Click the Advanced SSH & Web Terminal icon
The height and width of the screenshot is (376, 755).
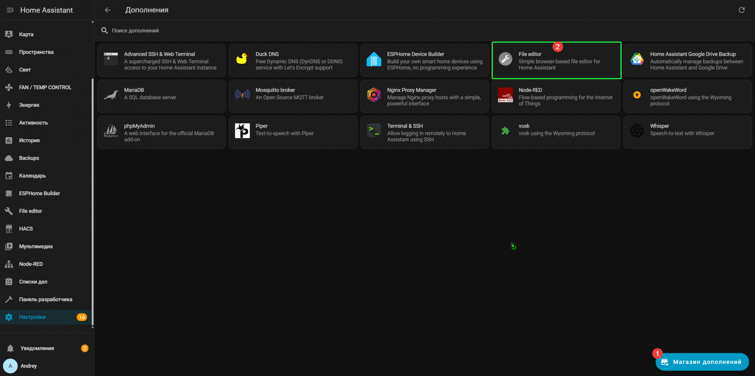coord(111,59)
